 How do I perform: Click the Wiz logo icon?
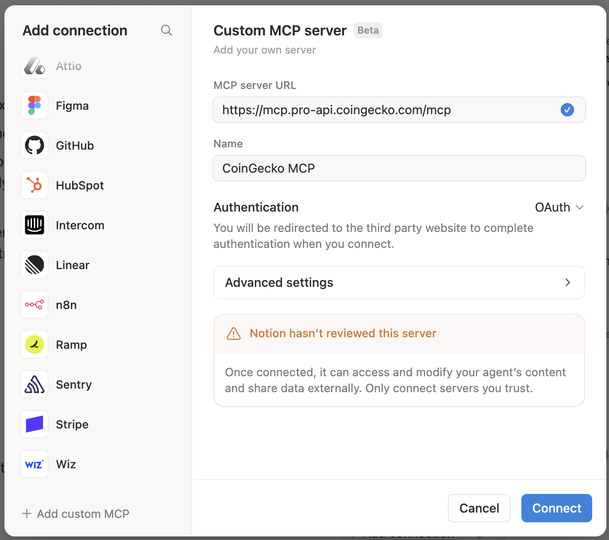coord(35,464)
